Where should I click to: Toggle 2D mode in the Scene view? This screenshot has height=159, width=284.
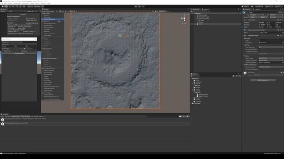tap(56, 11)
